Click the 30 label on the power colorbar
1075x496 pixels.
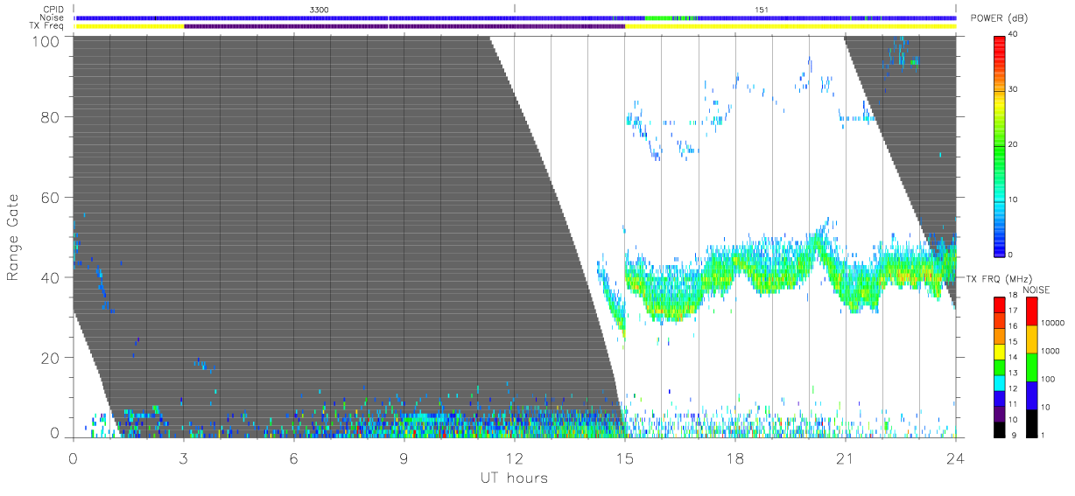point(1013,90)
